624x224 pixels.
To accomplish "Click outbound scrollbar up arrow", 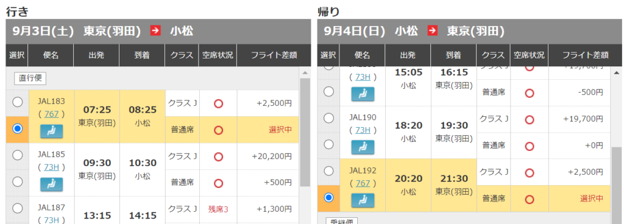I will click(x=305, y=73).
